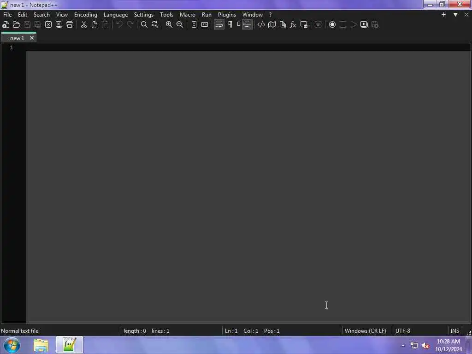Open Document Map toolbar icon

(272, 25)
